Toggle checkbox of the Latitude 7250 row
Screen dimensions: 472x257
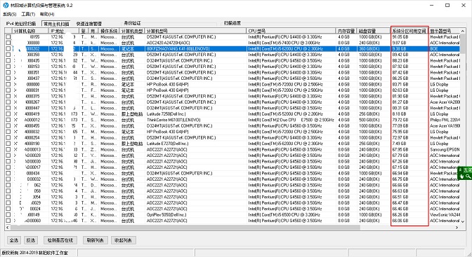[8, 114]
